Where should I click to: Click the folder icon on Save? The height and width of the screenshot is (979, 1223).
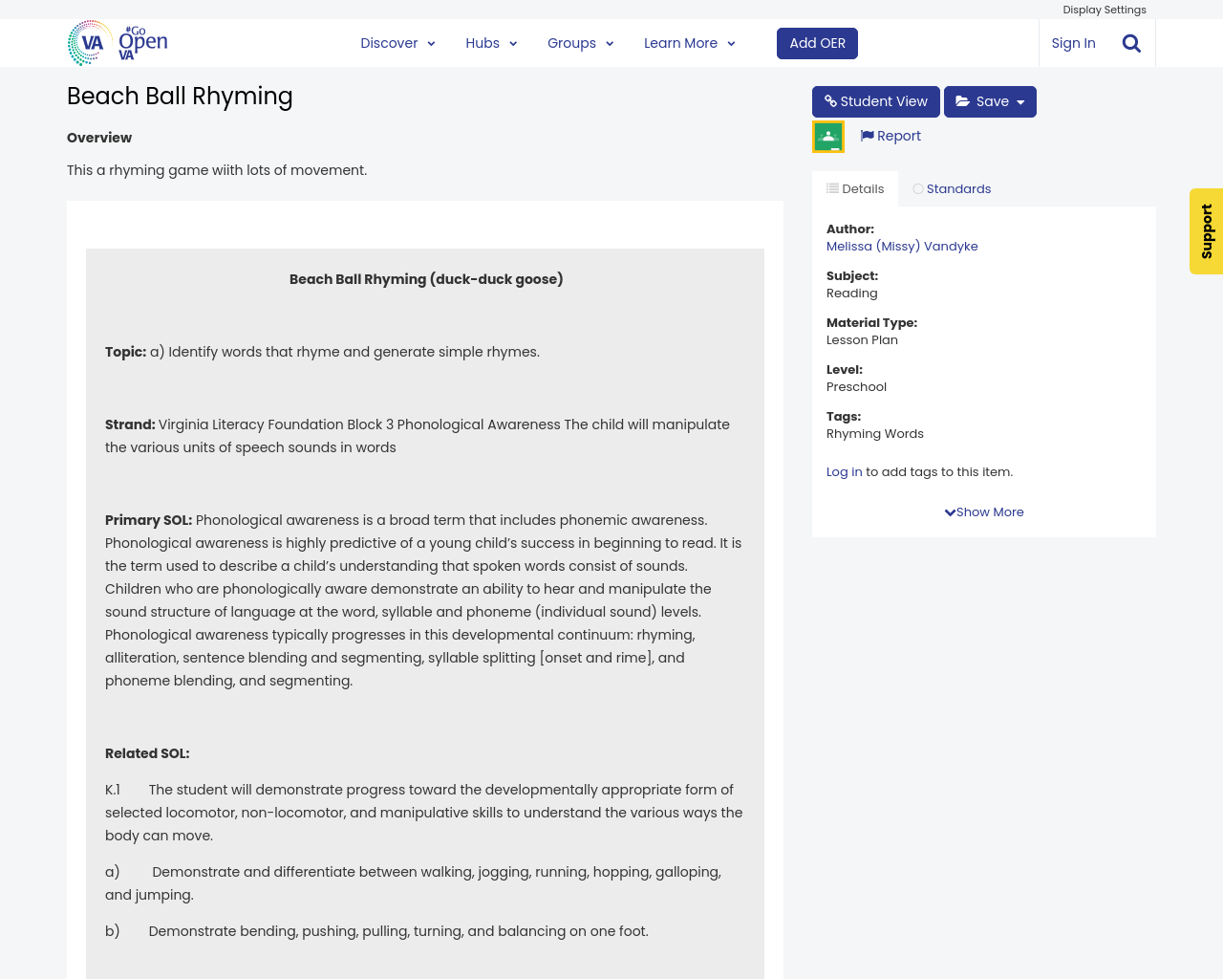coord(963,101)
